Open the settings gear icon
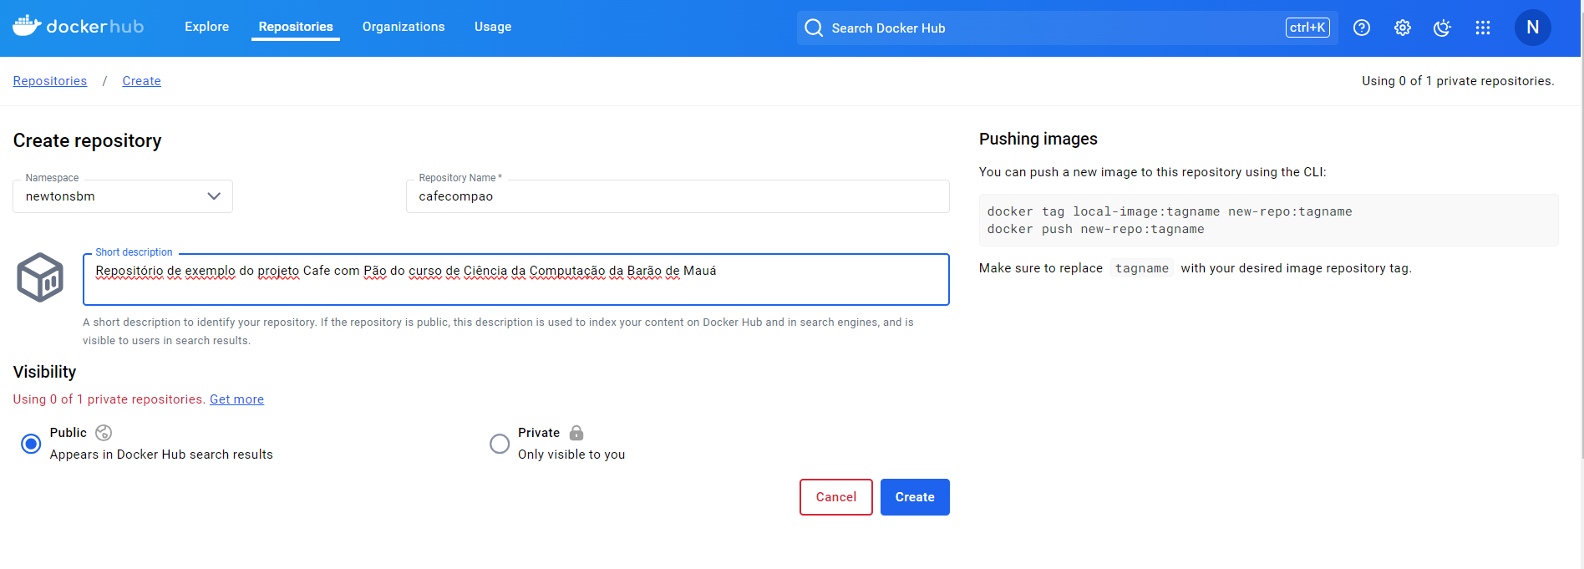The image size is (1584, 569). (x=1403, y=28)
